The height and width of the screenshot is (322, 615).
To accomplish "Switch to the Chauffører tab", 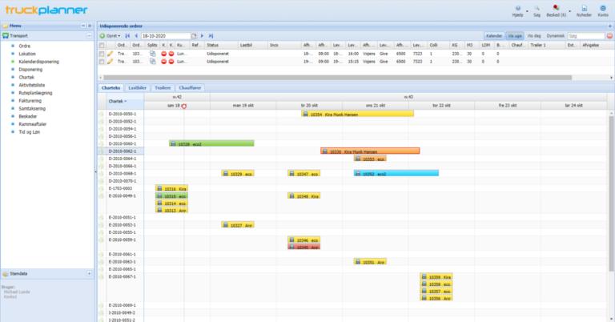I will point(191,87).
